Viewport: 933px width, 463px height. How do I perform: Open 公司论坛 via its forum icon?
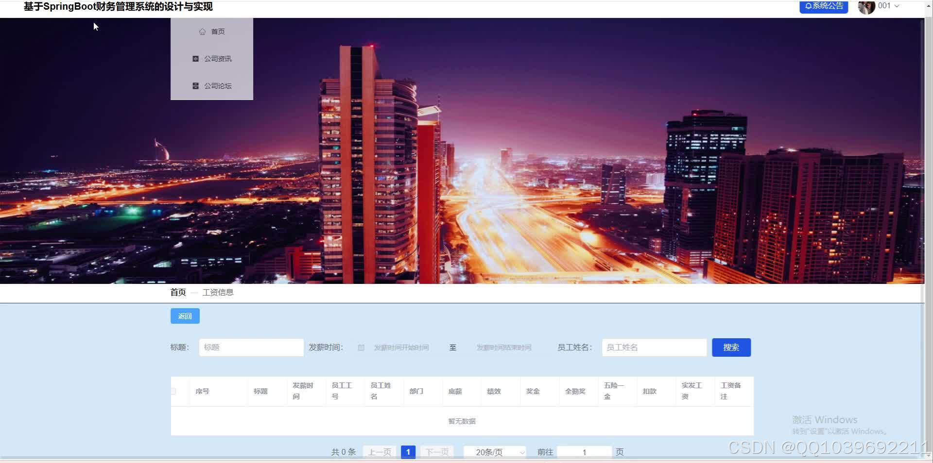click(196, 85)
